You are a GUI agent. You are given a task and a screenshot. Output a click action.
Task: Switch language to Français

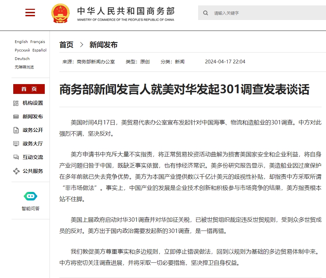[x=38, y=42]
